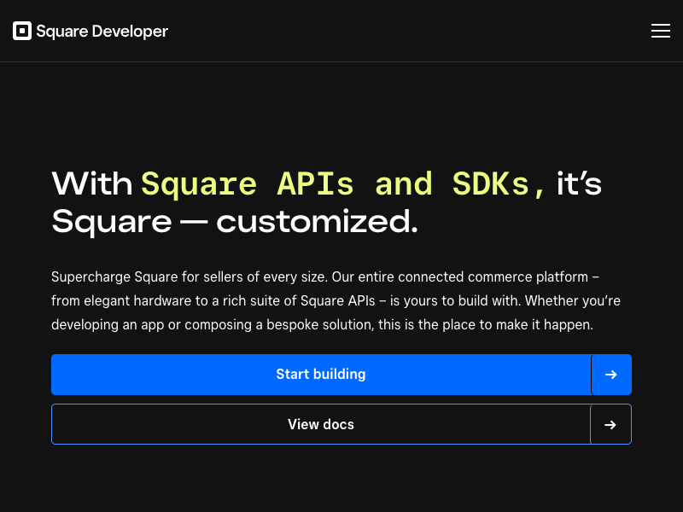Click the Square logo icon
Image resolution: width=683 pixels, height=512 pixels.
(x=22, y=31)
